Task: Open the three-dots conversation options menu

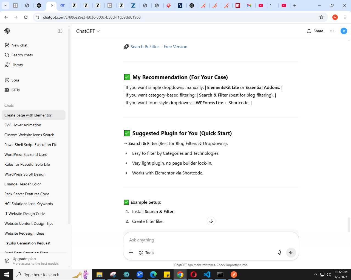Action: pyautogui.click(x=332, y=31)
